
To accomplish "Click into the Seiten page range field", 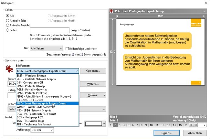I will tap(49, 30).
